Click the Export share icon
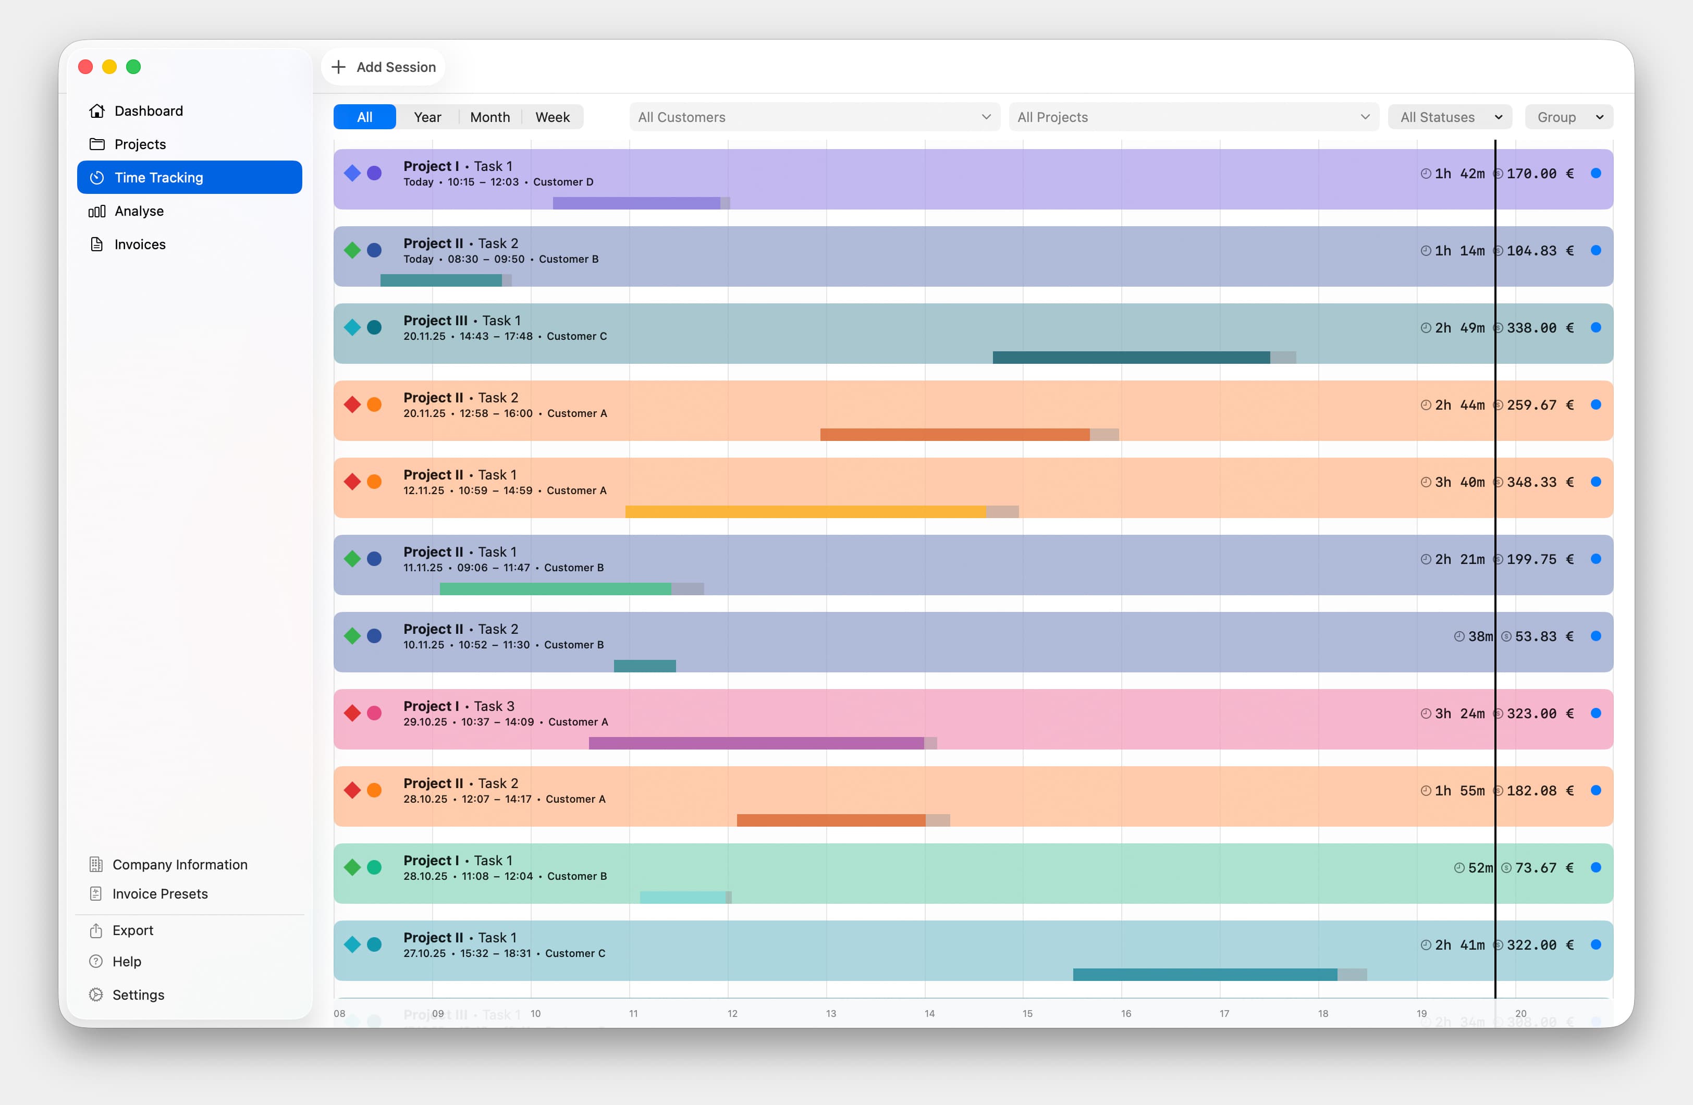The width and height of the screenshot is (1693, 1105). coord(97,930)
